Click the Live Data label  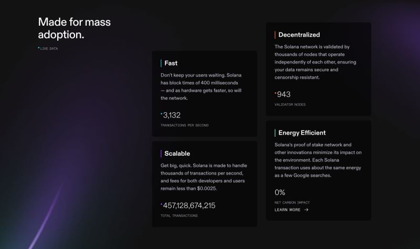pos(49,48)
